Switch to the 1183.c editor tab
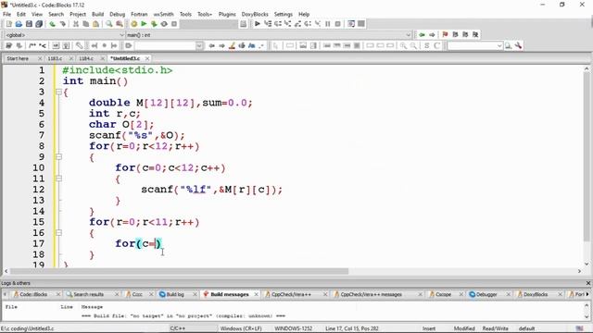Viewport: 593px width, 333px height. pos(55,58)
